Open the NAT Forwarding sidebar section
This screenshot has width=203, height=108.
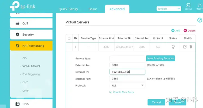click(x=31, y=46)
